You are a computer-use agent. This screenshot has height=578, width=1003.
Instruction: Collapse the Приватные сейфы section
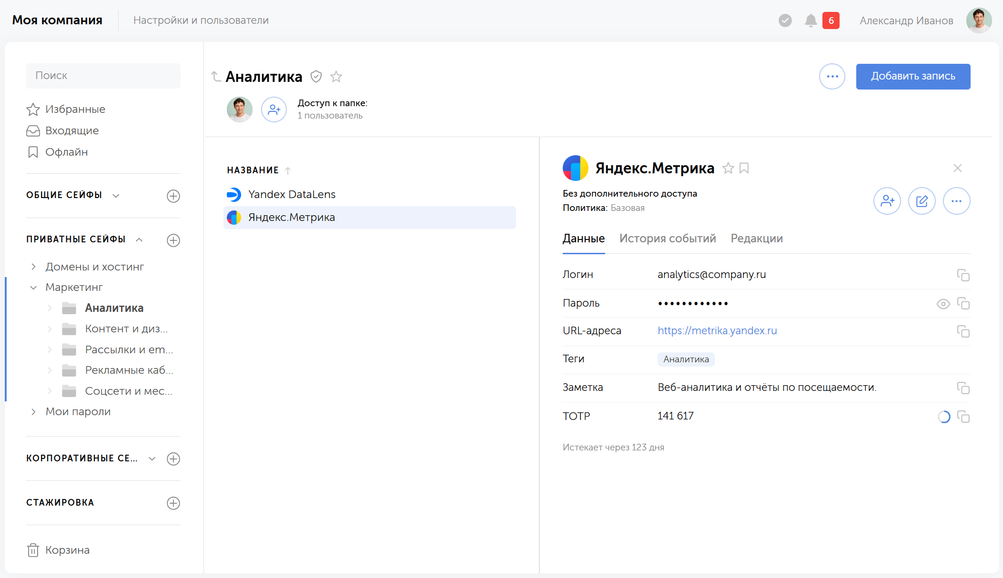[x=139, y=240]
